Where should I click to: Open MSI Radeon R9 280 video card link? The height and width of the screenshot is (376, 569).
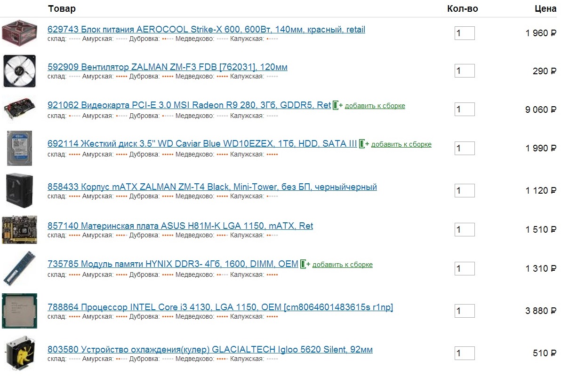pos(189,105)
